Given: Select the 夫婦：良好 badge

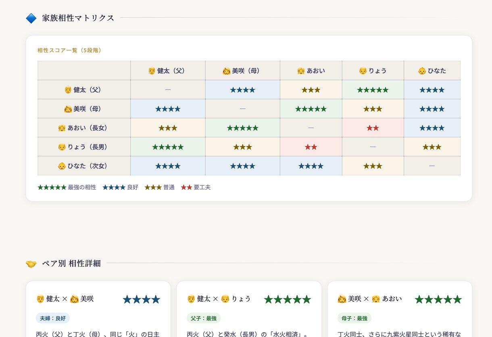Looking at the screenshot, I should [53, 318].
